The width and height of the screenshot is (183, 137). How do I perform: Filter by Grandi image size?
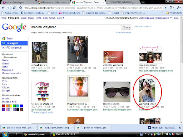5,64
